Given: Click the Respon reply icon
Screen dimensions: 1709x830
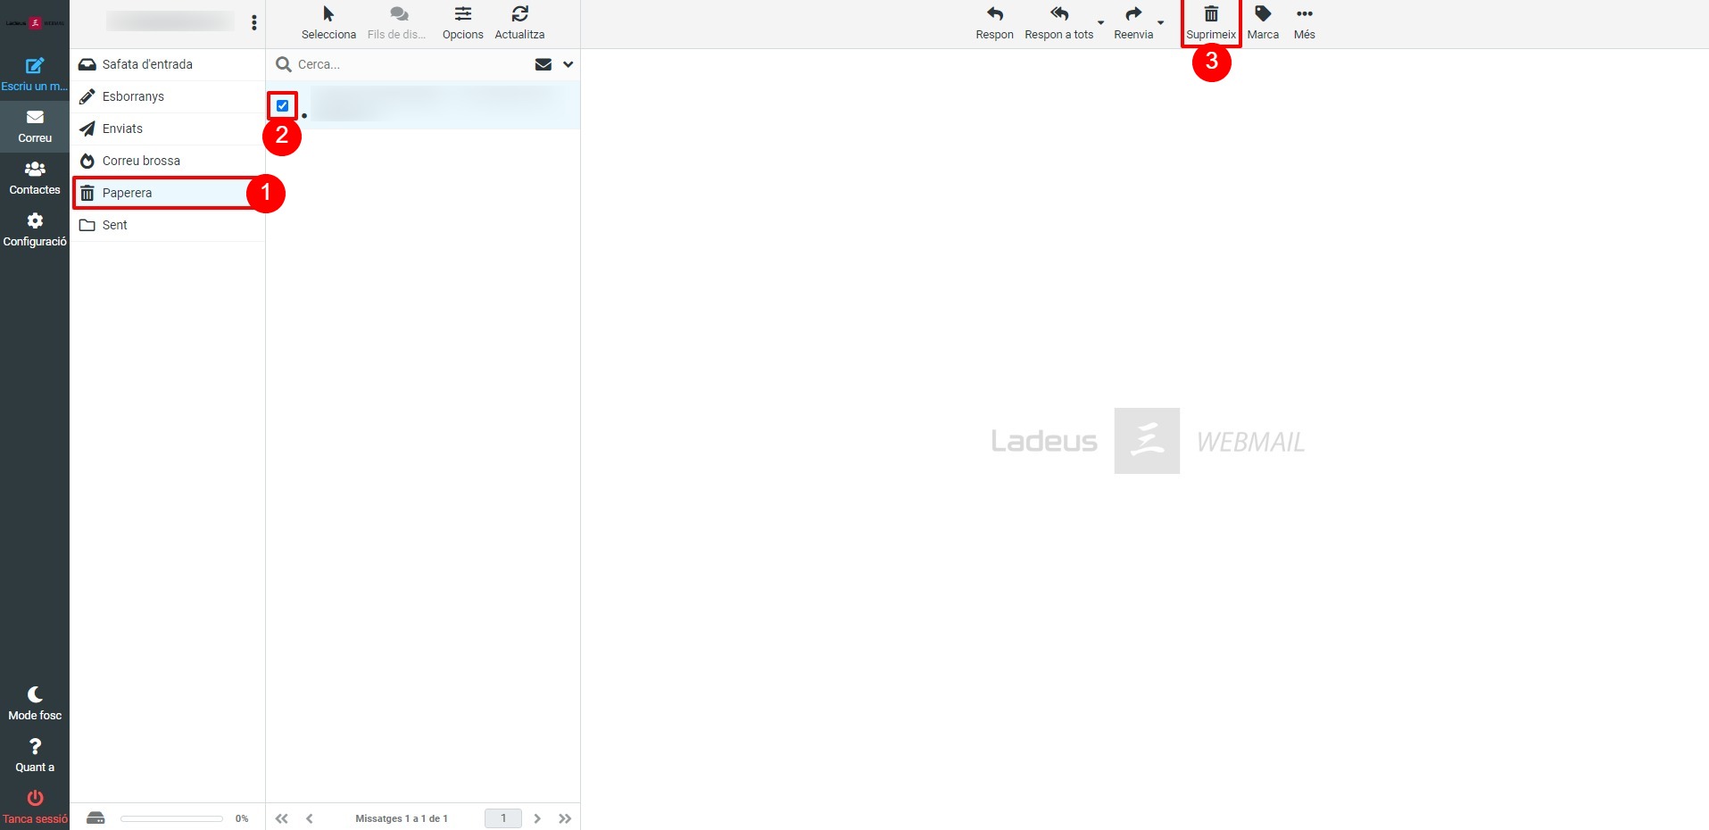Looking at the screenshot, I should 994,15.
